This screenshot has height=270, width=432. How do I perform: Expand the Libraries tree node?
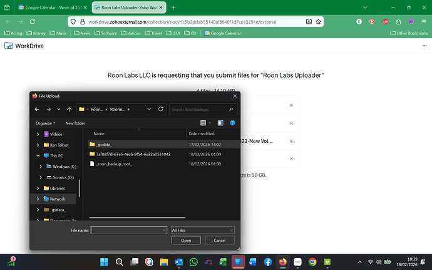pyautogui.click(x=38, y=188)
